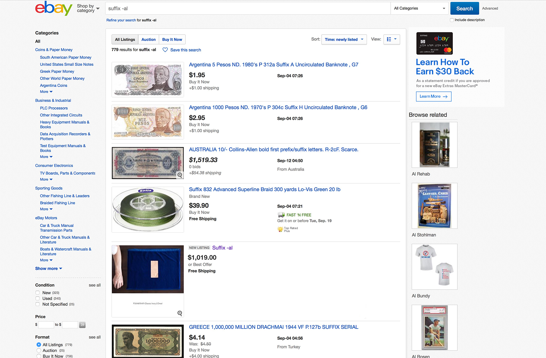Open the All Categories dropdown

pyautogui.click(x=419, y=8)
